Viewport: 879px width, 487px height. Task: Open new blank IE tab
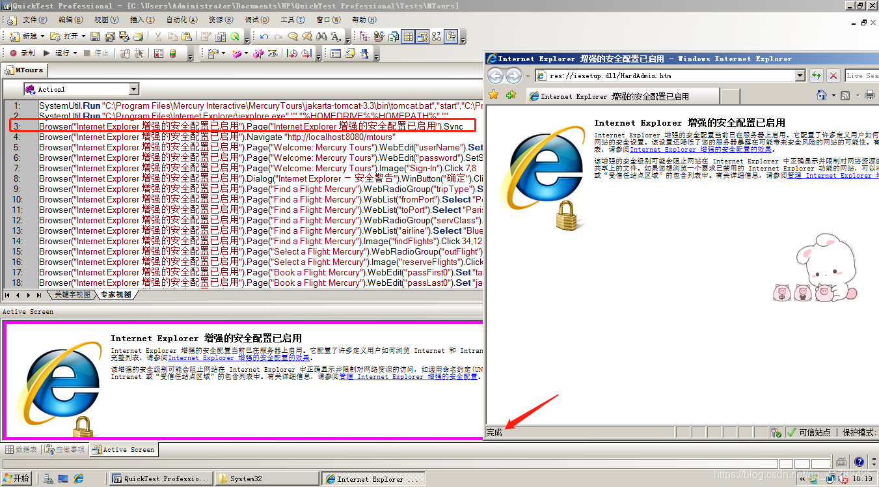[x=731, y=96]
